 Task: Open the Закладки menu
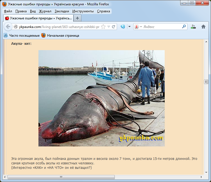(62, 11)
